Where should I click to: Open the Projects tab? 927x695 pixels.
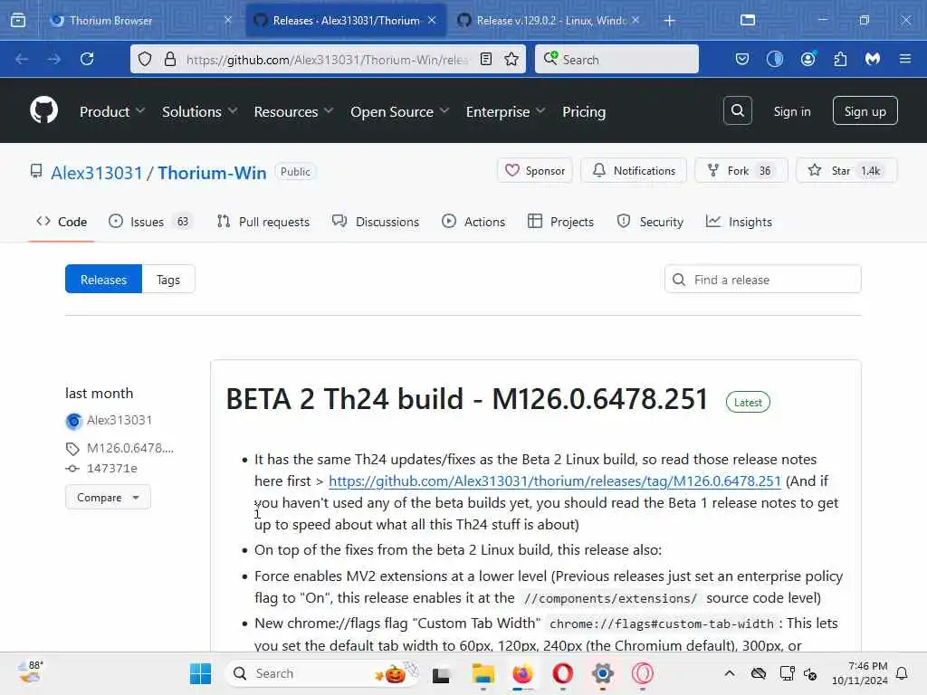pos(560,222)
